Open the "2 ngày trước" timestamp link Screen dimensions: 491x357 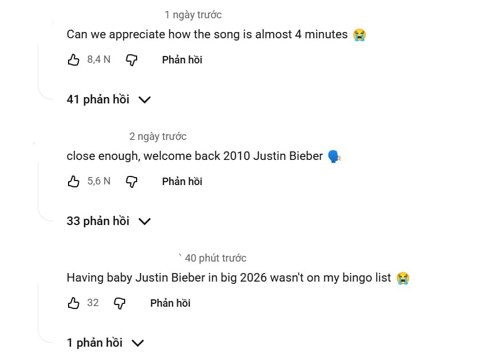[x=157, y=137]
